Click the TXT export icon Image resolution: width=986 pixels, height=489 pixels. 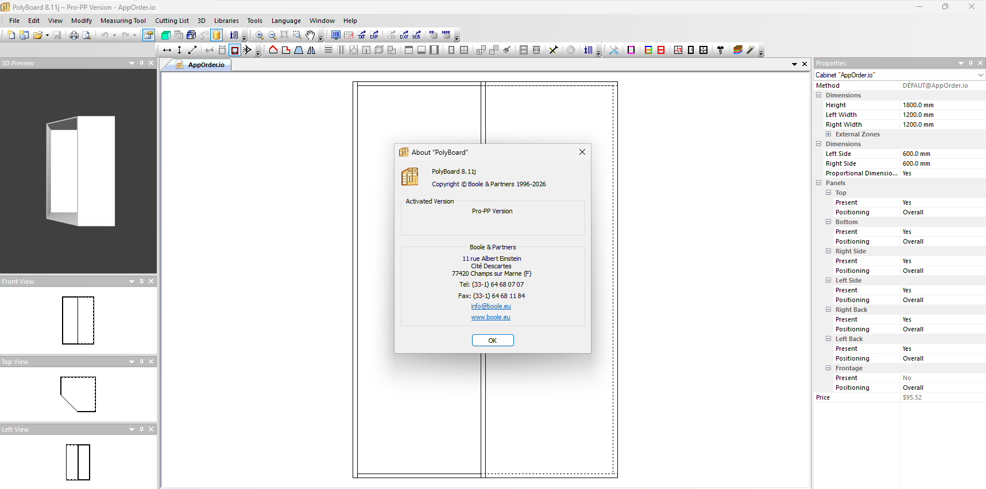coord(361,35)
